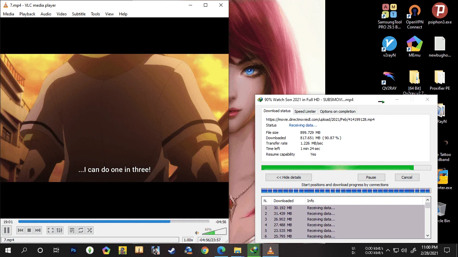
Task: Toggle VLC random shuffle playback
Action: coord(90,230)
